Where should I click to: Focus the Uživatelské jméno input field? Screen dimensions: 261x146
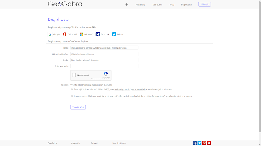pyautogui.click(x=104, y=54)
